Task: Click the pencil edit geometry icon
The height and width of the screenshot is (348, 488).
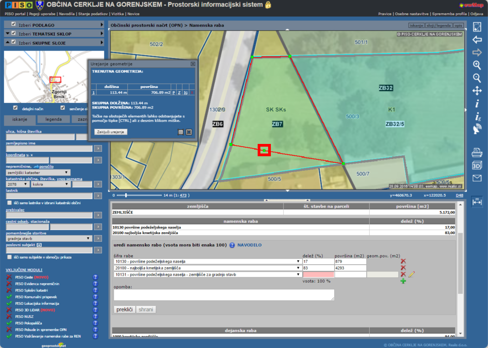Action: tap(412, 274)
